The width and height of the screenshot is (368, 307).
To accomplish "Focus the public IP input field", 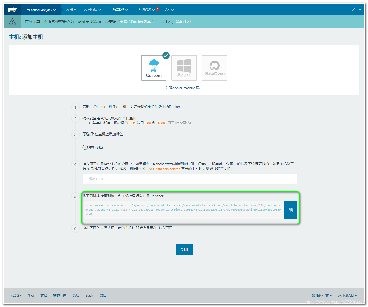I will point(190,179).
